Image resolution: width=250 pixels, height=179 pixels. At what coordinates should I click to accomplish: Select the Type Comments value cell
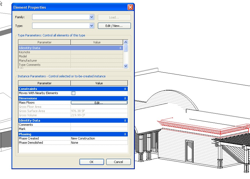point(97,65)
